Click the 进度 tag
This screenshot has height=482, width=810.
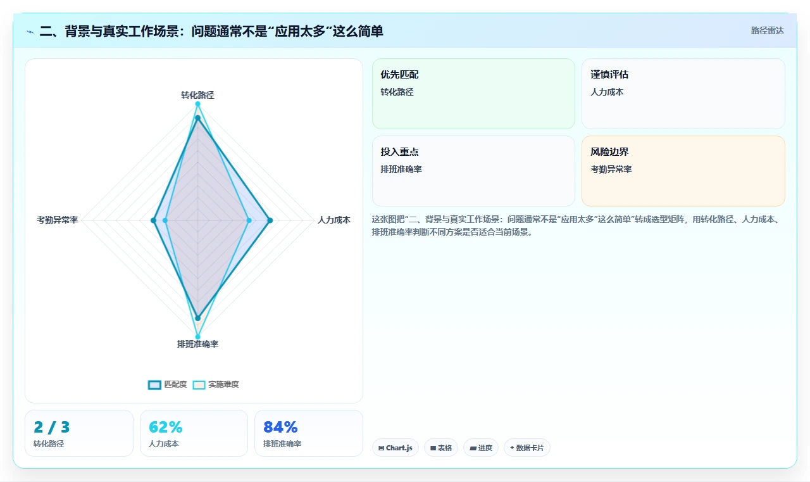[x=481, y=448]
